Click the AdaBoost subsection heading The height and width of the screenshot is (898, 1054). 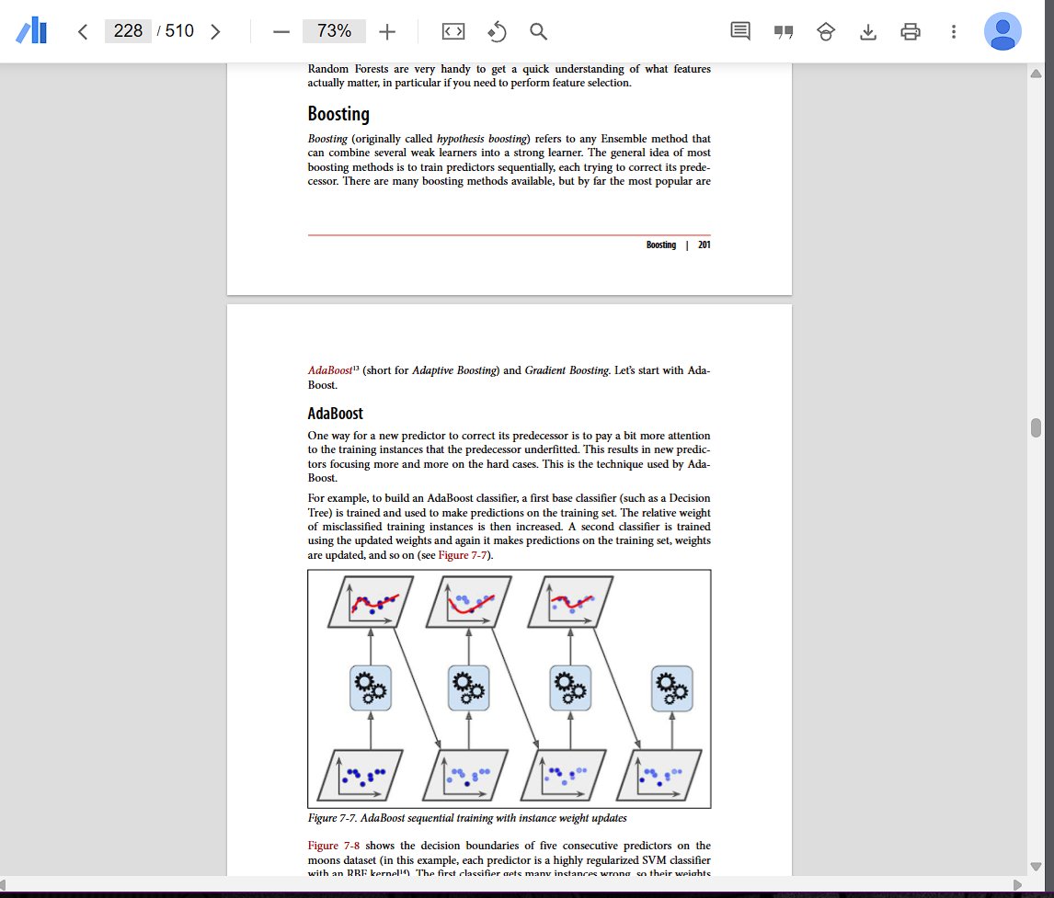tap(336, 413)
